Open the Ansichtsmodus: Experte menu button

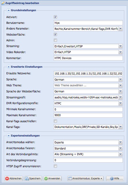point(85,178)
